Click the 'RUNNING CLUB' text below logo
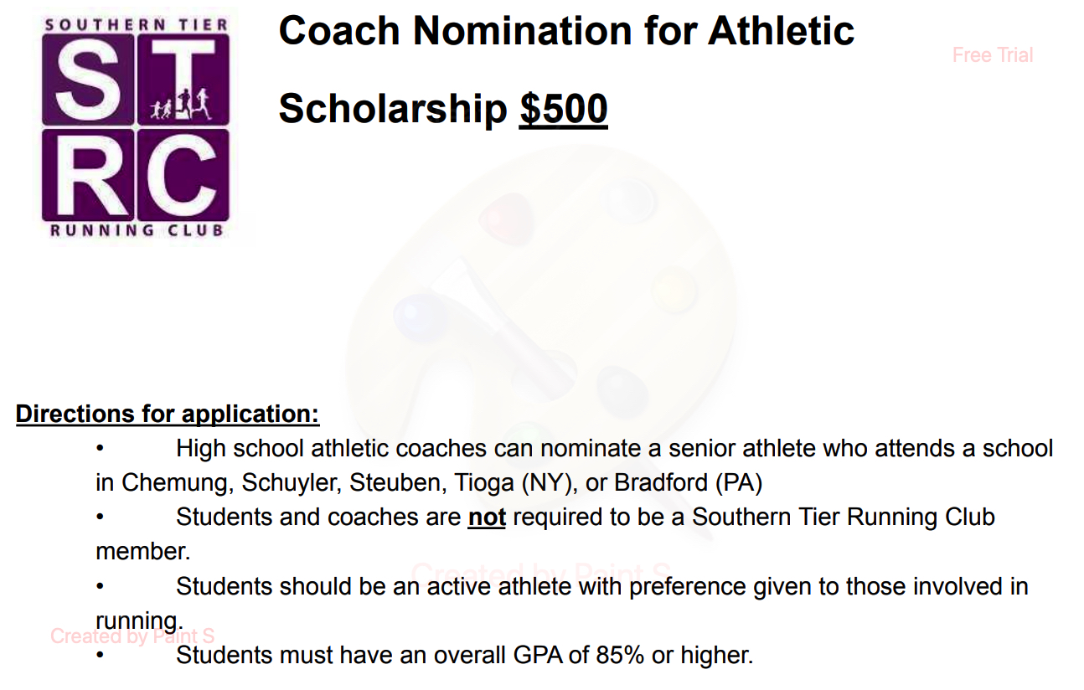Image resolution: width=1084 pixels, height=690 pixels. (x=136, y=230)
